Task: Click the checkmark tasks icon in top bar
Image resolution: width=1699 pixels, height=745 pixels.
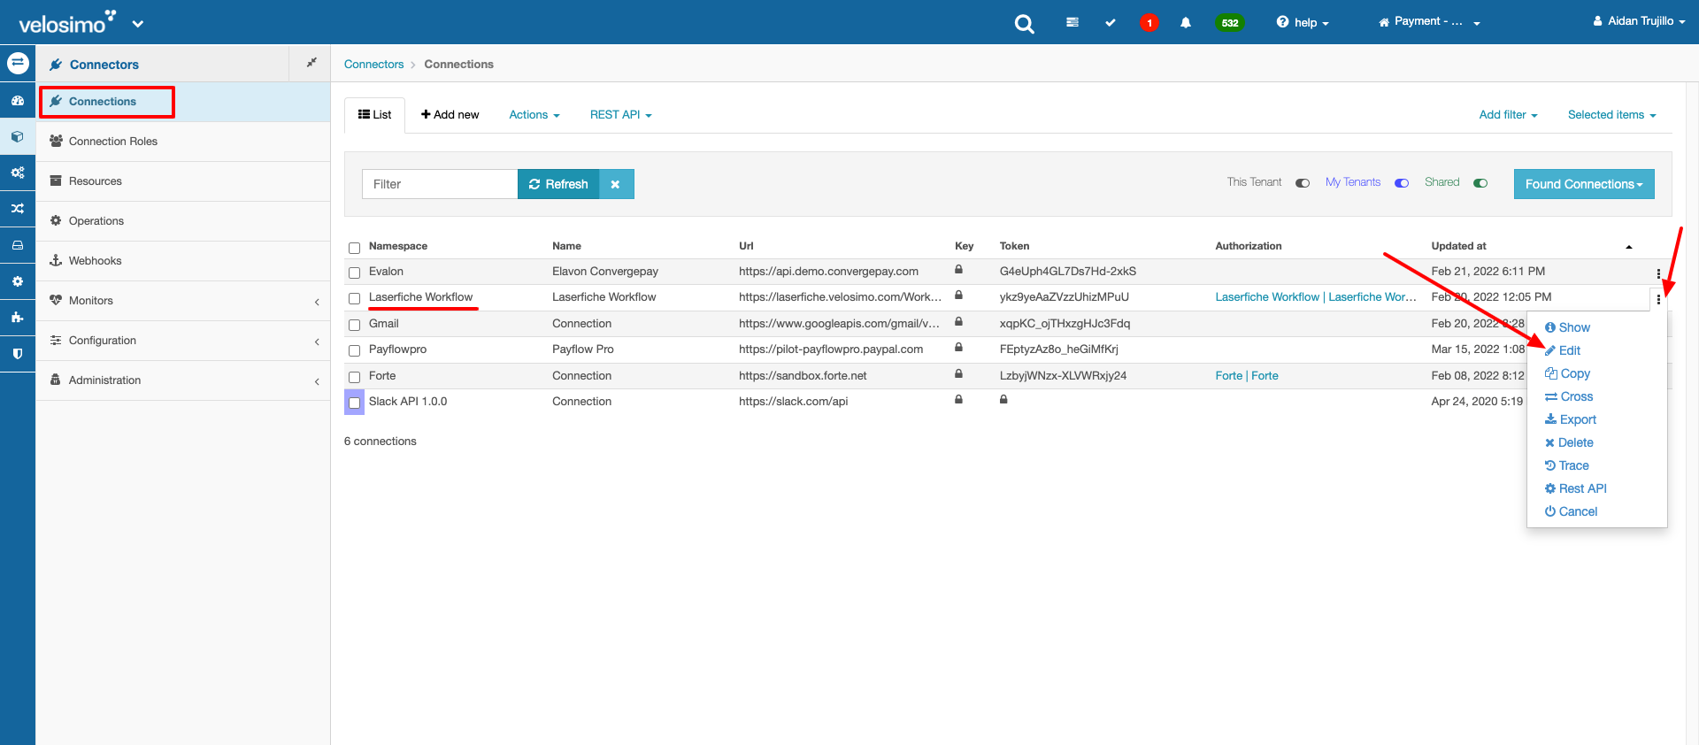Action: tap(1111, 22)
